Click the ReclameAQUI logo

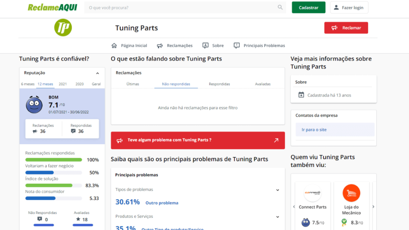point(52,8)
